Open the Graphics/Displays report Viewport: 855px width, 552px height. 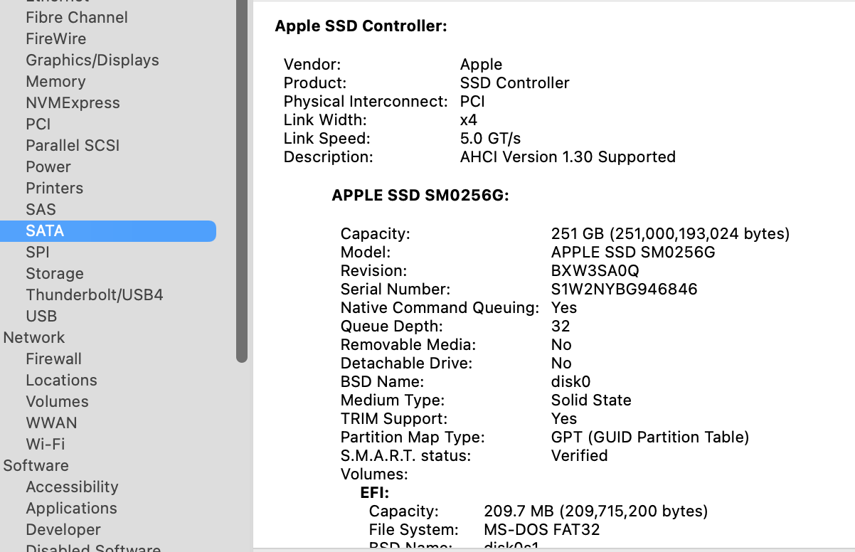point(92,60)
